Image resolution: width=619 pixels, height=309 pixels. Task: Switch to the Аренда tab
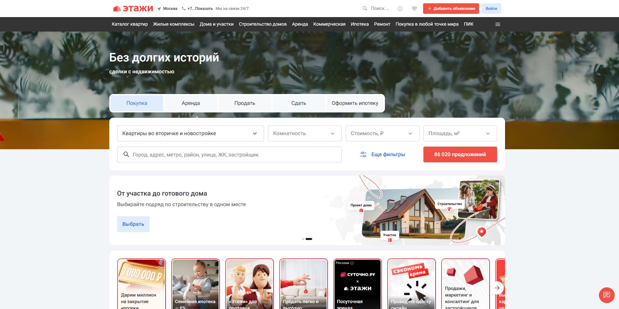point(191,103)
